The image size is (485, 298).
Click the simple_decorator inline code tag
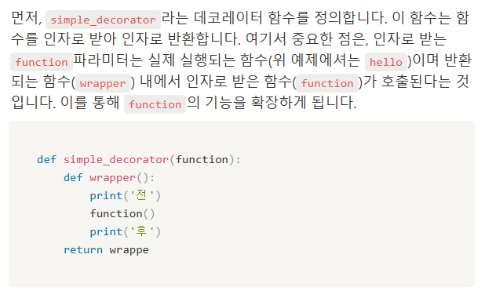[x=103, y=20]
